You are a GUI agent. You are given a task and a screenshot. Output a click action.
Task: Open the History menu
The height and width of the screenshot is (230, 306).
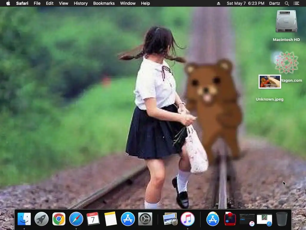[81, 3]
